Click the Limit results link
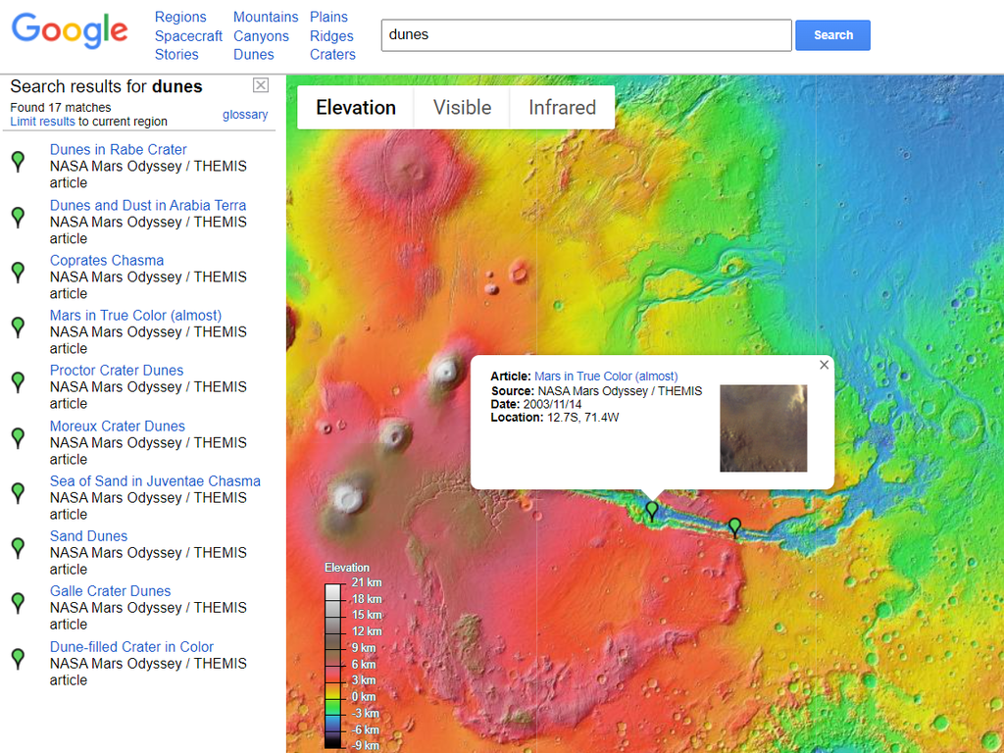Image resolution: width=1004 pixels, height=753 pixels. 42,122
